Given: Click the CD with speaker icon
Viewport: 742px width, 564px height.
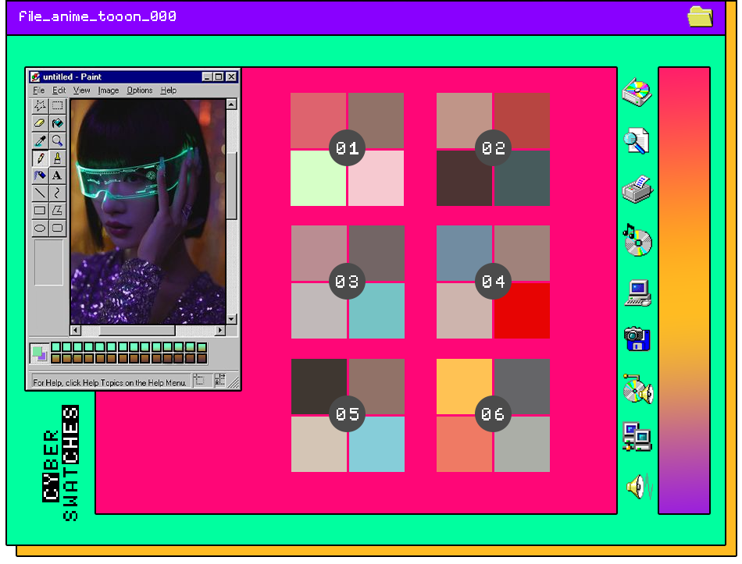Looking at the screenshot, I should tap(638, 389).
